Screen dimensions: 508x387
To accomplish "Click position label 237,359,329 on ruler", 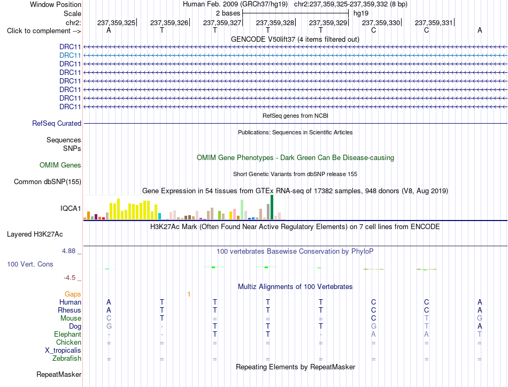I will [x=328, y=22].
